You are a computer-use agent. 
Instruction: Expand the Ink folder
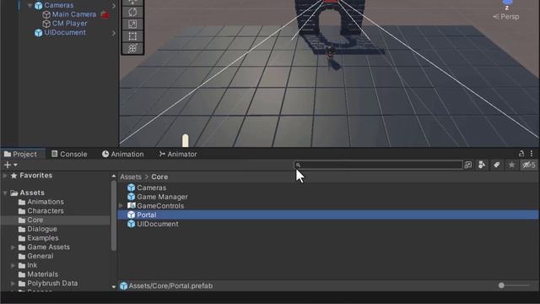point(13,265)
